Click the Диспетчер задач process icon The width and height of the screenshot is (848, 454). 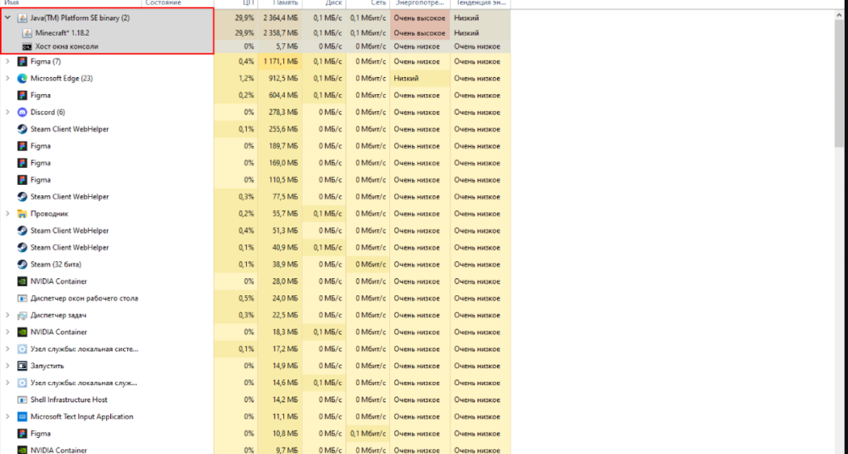[x=23, y=315]
